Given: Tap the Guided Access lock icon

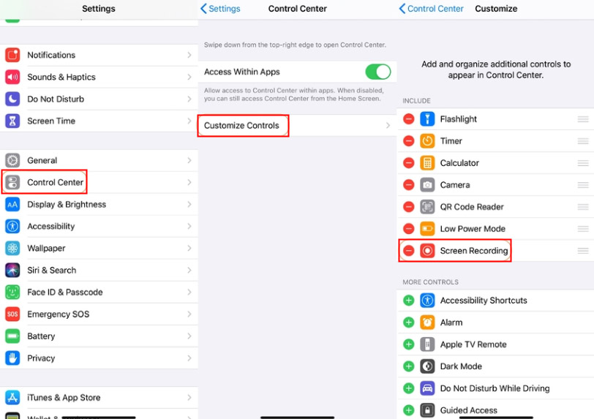Looking at the screenshot, I should point(427,410).
